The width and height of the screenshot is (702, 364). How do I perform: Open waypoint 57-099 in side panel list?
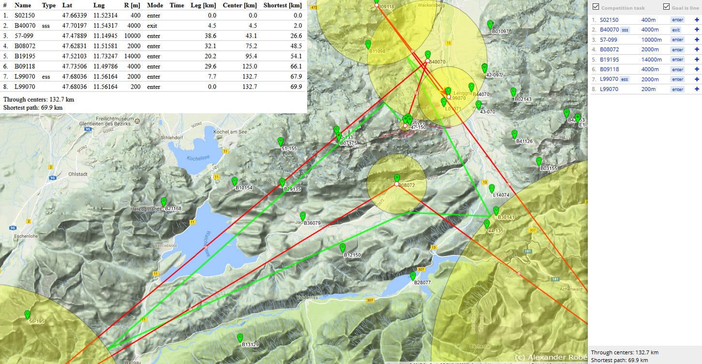click(x=609, y=40)
